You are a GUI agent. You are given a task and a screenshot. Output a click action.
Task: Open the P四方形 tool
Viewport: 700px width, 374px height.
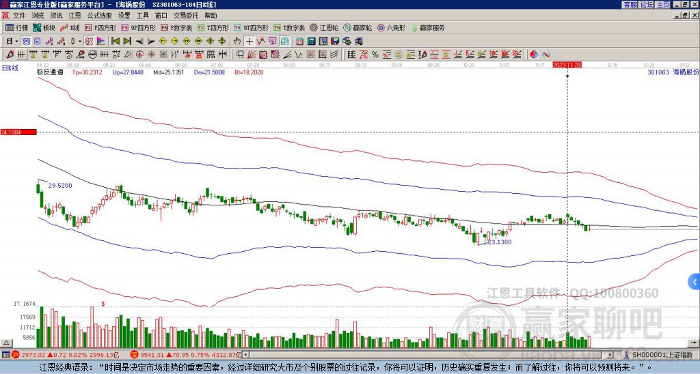click(x=100, y=27)
